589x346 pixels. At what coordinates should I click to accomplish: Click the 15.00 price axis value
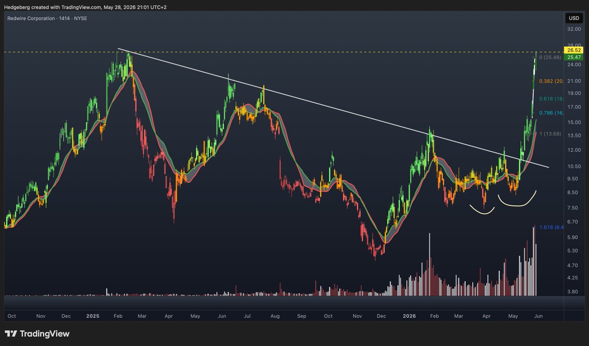(574, 122)
